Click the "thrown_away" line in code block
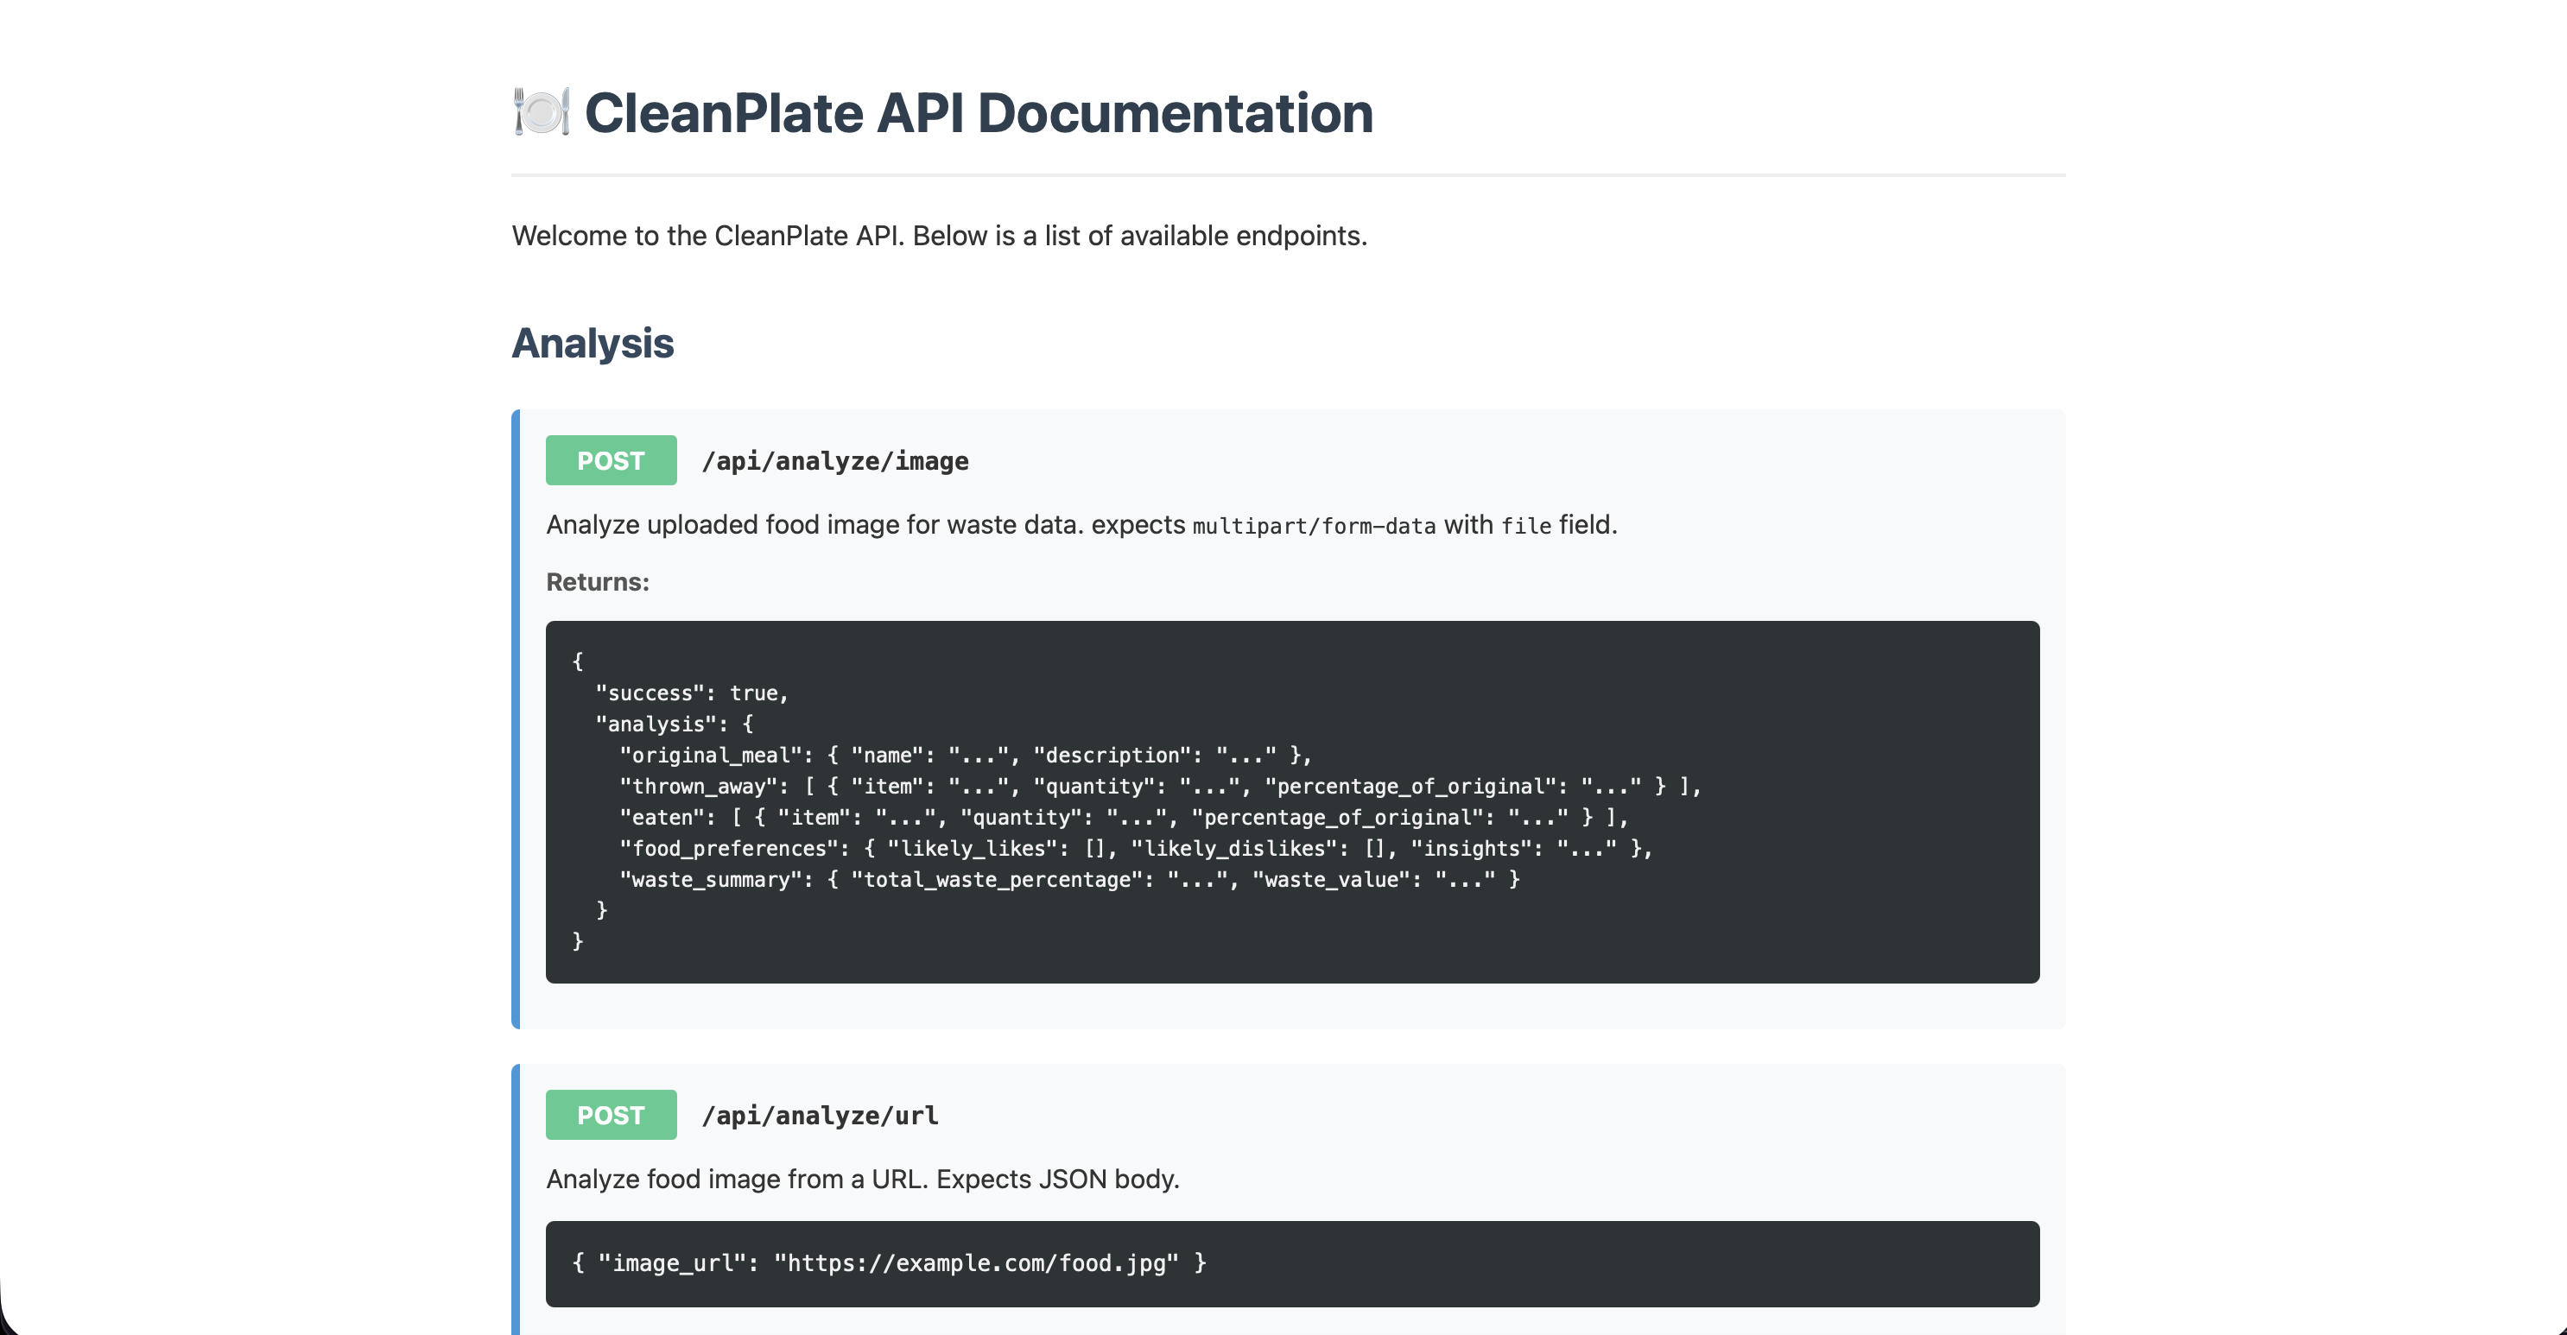The height and width of the screenshot is (1335, 2567). (x=1159, y=786)
